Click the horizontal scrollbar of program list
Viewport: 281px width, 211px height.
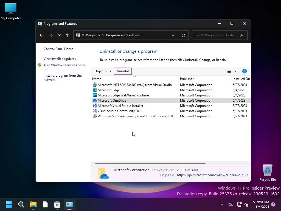pos(150,163)
